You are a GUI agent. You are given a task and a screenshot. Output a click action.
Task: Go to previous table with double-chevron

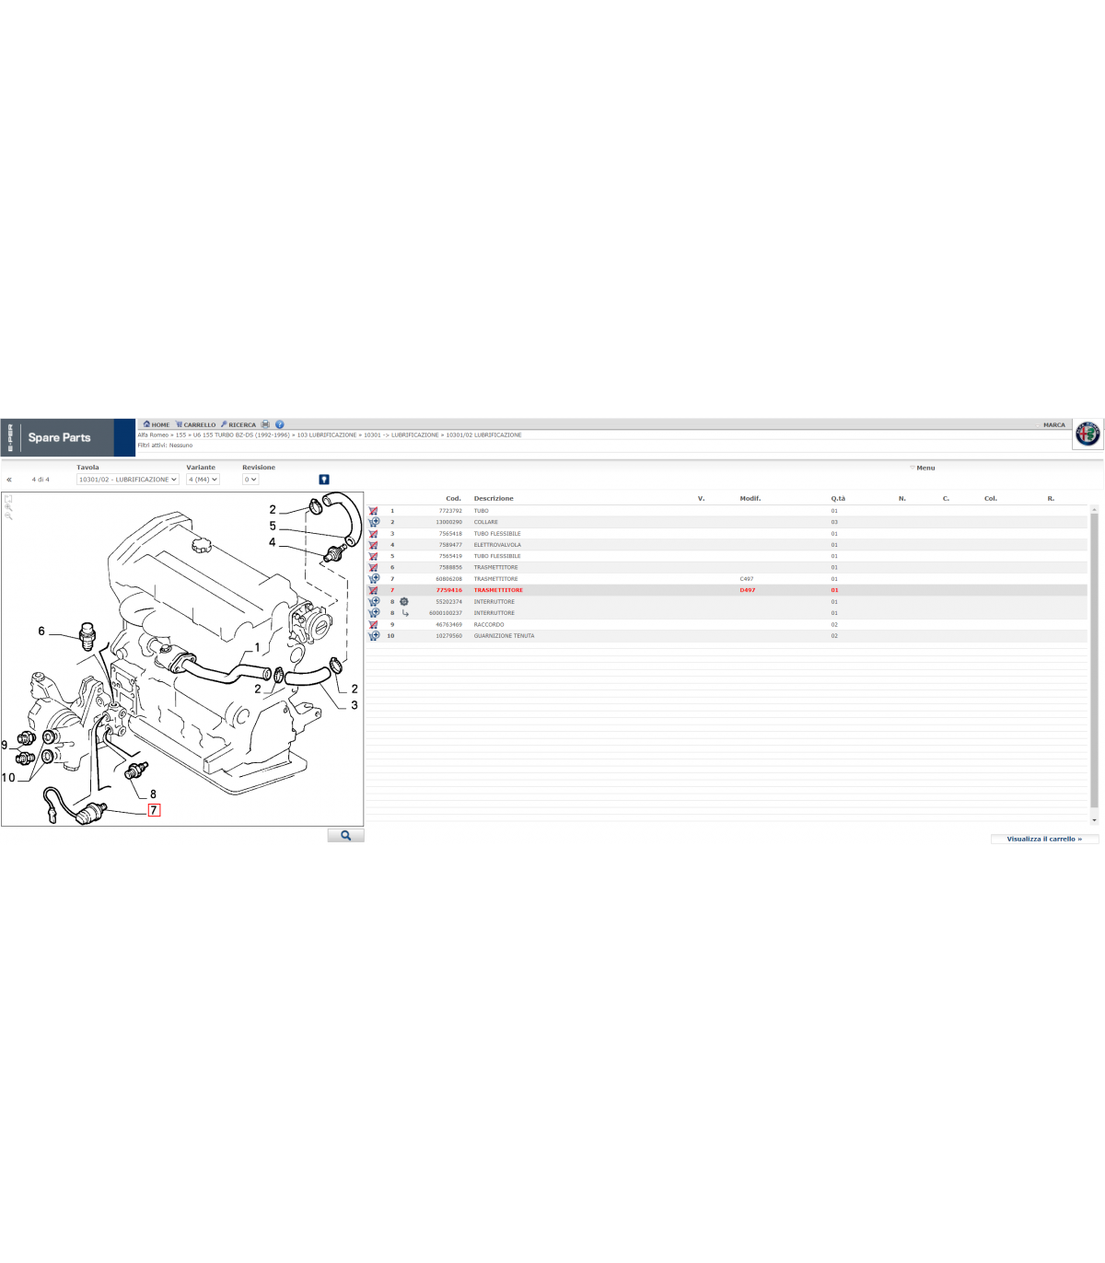click(x=9, y=480)
